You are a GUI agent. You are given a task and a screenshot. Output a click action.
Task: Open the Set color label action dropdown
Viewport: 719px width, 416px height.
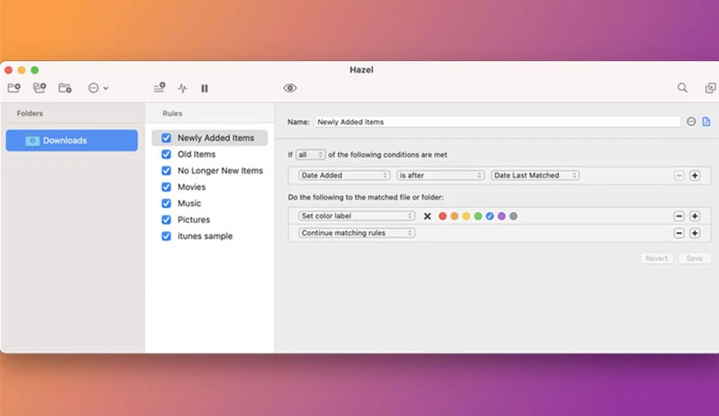(356, 216)
